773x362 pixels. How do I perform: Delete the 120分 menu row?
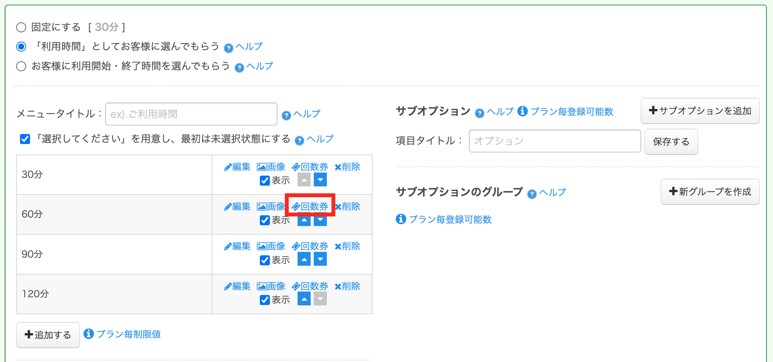pyautogui.click(x=347, y=287)
